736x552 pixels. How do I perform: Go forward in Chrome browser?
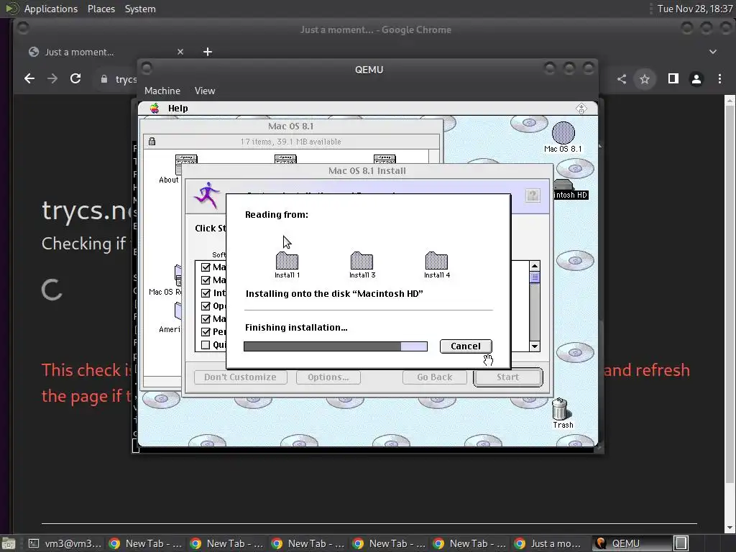[52, 79]
